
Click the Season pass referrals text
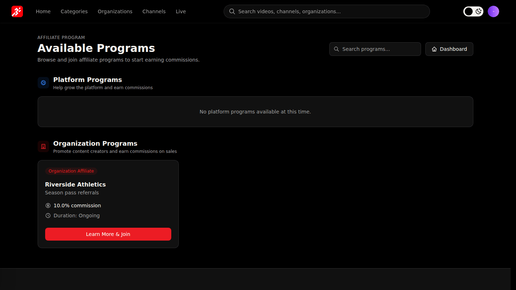(x=72, y=193)
